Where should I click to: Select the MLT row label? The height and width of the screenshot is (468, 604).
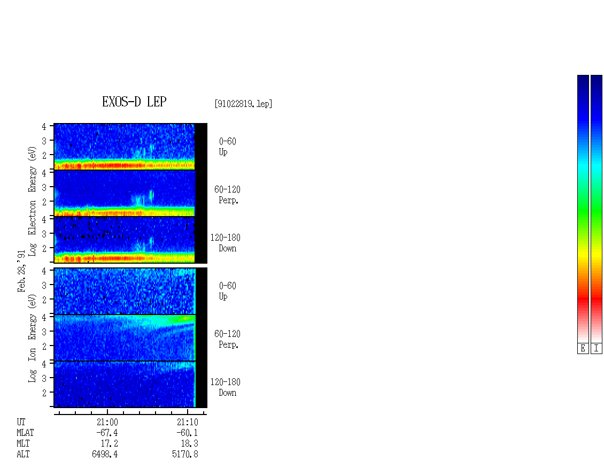[x=23, y=443]
